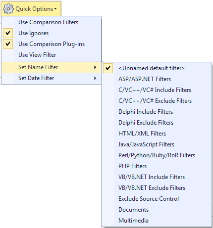The width and height of the screenshot is (213, 228).
Task: Select Exclude Source Control filter
Action: coord(157,199)
